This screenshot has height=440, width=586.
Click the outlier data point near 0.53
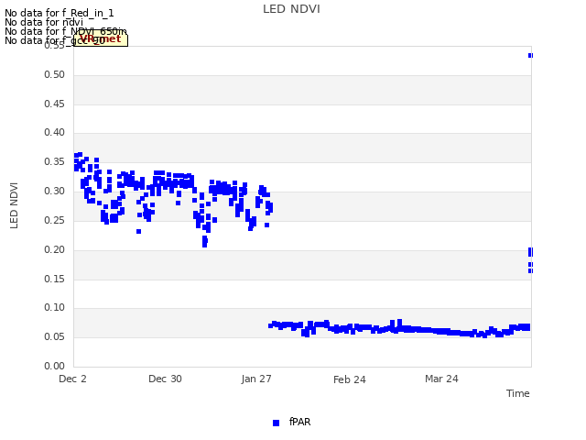coord(530,55)
